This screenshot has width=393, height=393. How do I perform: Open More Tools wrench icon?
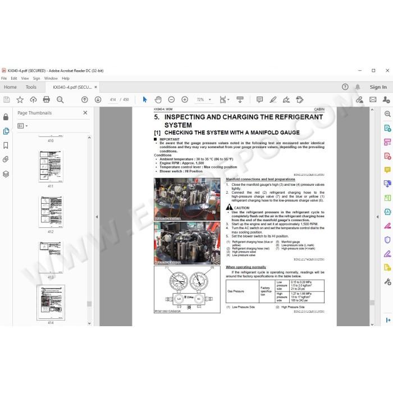(387, 282)
